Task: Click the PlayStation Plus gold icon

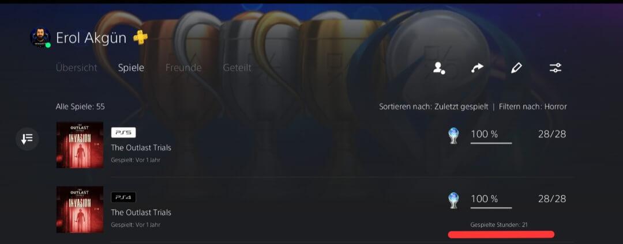Action: click(140, 38)
